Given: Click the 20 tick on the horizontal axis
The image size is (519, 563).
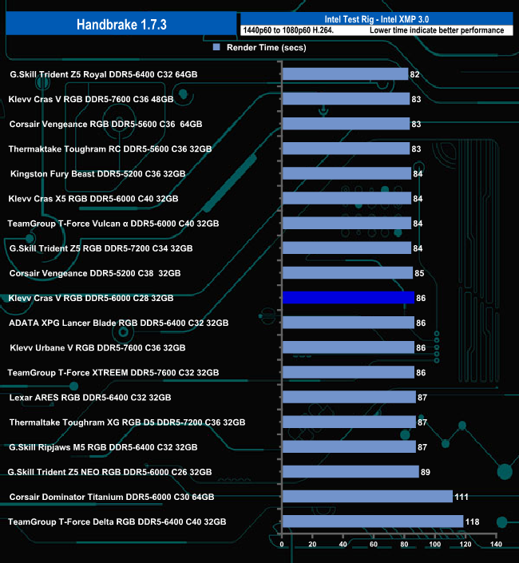Looking at the screenshot, I should [312, 545].
